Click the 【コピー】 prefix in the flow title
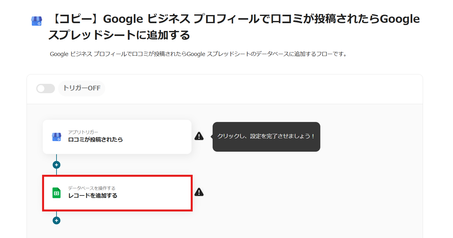Image resolution: width=453 pixels, height=238 pixels. click(x=75, y=19)
